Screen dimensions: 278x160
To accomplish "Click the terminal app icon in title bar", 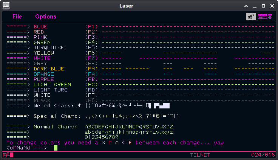I will (x=6, y=6).
